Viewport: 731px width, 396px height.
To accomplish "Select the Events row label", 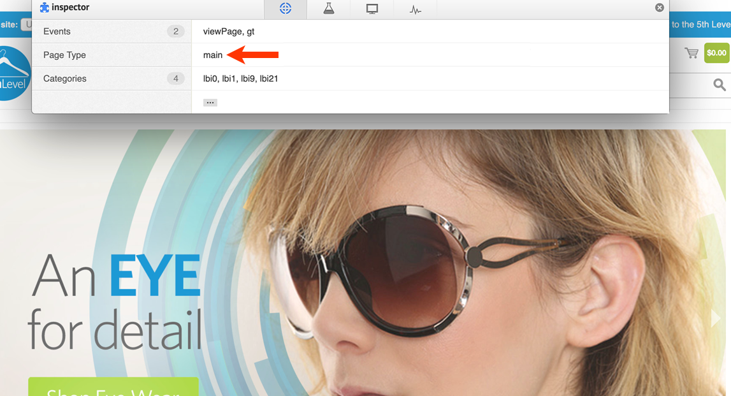I will tap(57, 31).
